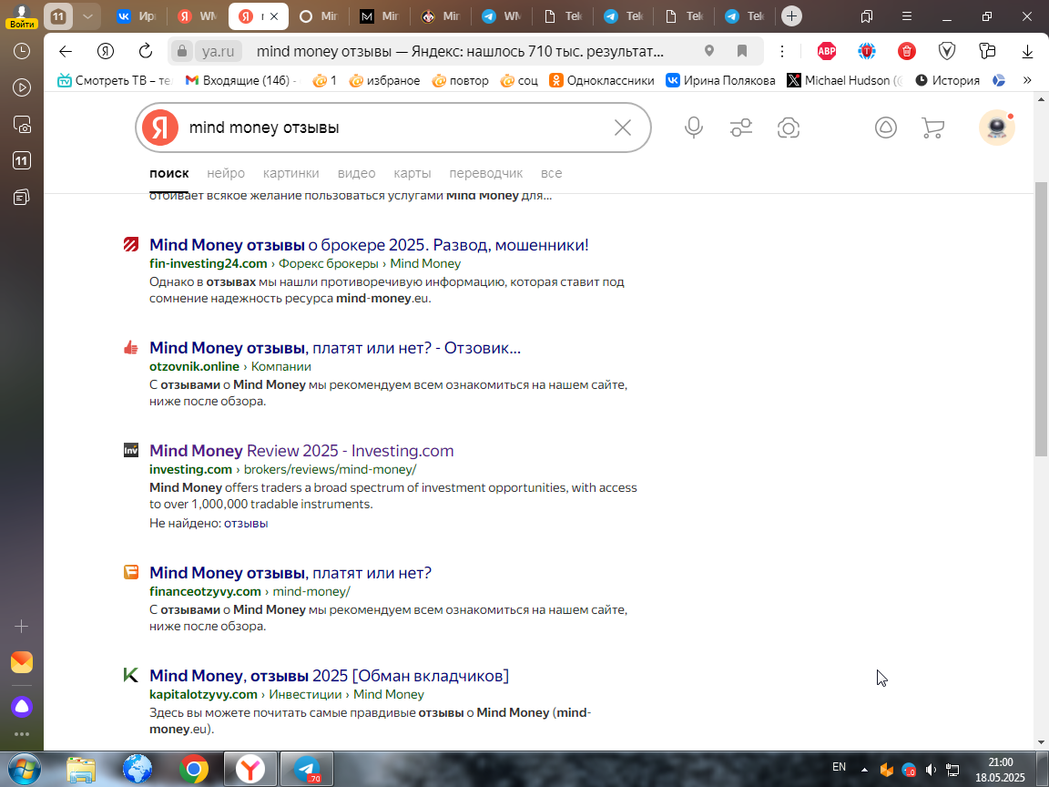Show more bookmarks with the double chevron
1049x787 pixels.
click(x=1027, y=80)
